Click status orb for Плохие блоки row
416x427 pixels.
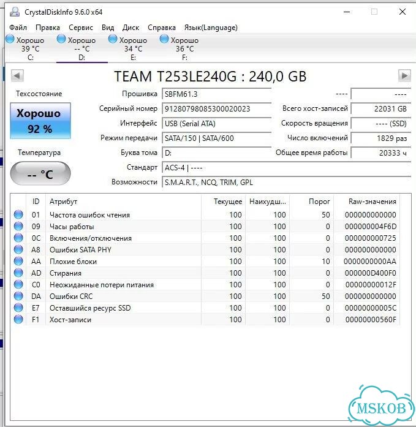point(18,261)
